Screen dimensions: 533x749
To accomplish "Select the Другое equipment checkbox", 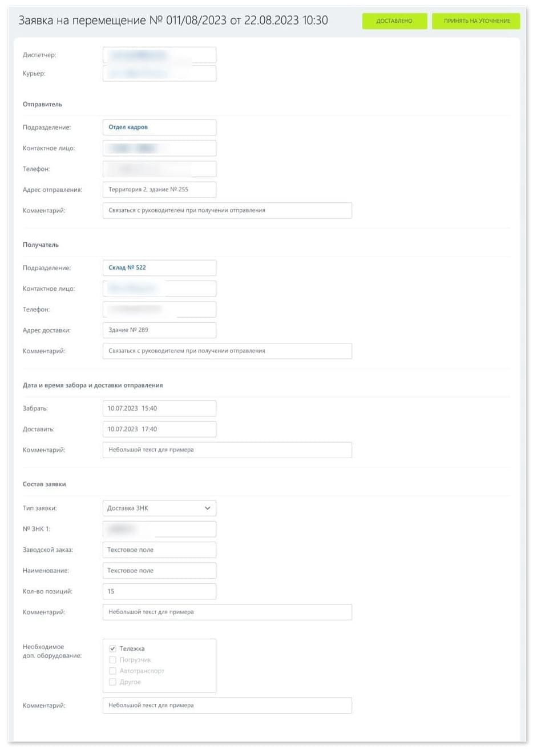I will click(112, 682).
